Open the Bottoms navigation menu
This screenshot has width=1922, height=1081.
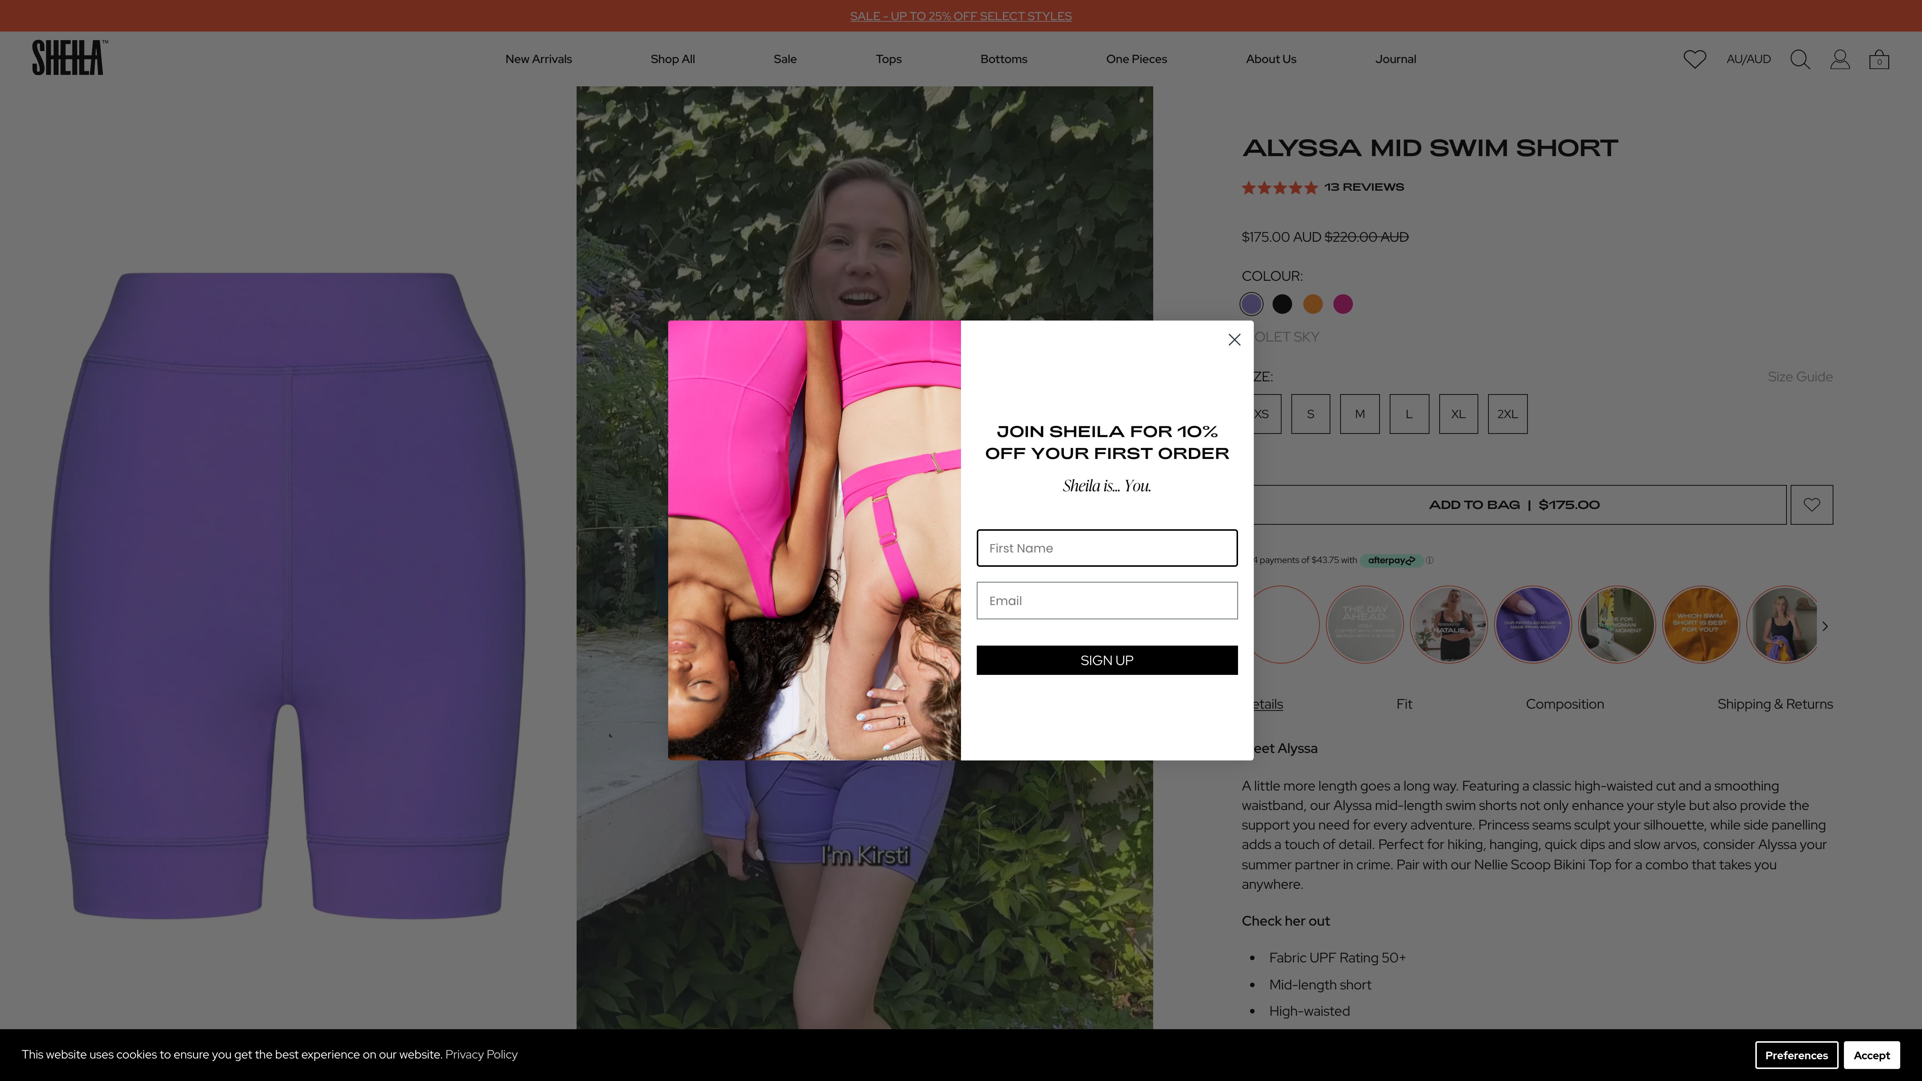click(1003, 59)
